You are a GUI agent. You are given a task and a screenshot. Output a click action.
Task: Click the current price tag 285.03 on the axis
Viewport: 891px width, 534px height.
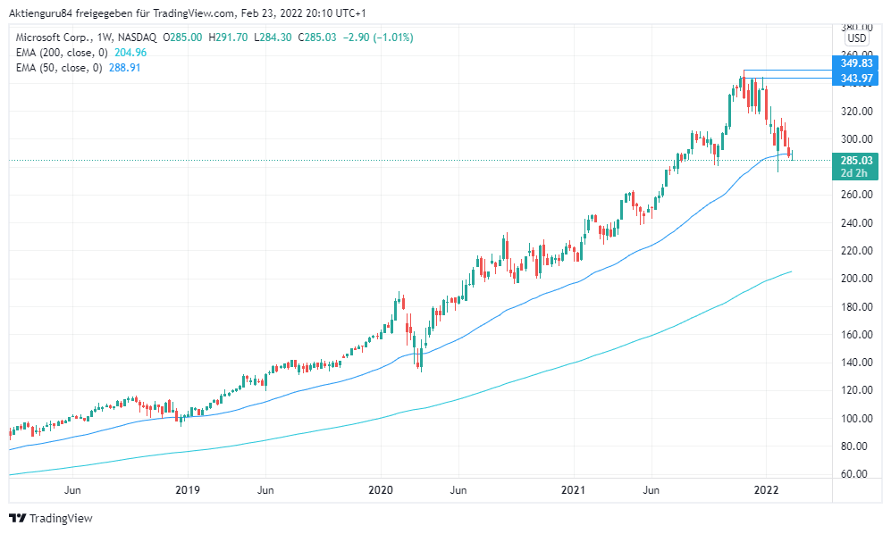click(x=856, y=161)
